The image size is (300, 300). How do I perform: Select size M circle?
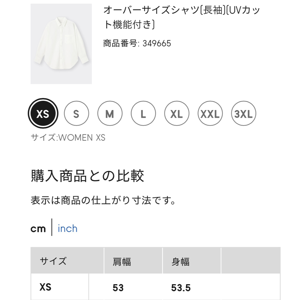coord(110,113)
